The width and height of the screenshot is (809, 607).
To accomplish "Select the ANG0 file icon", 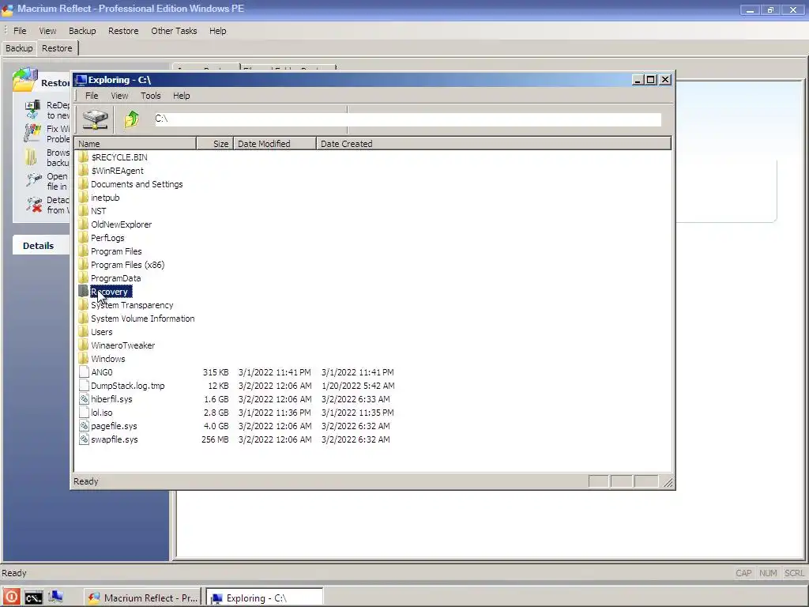I will [x=84, y=372].
